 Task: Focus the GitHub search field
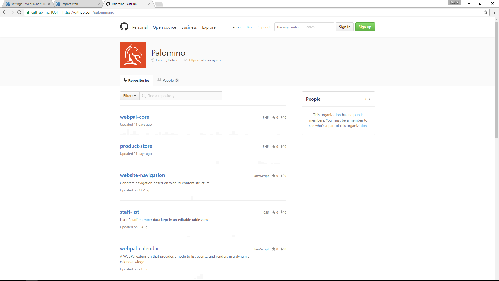coord(318,27)
